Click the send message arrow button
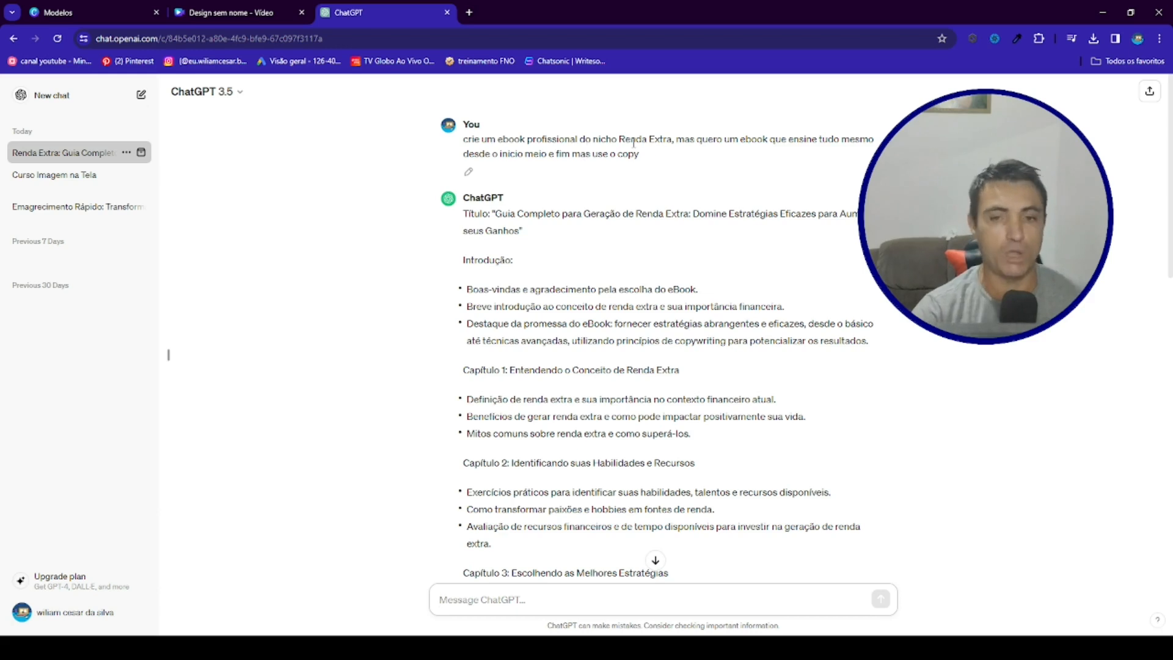The image size is (1173, 660). (880, 599)
